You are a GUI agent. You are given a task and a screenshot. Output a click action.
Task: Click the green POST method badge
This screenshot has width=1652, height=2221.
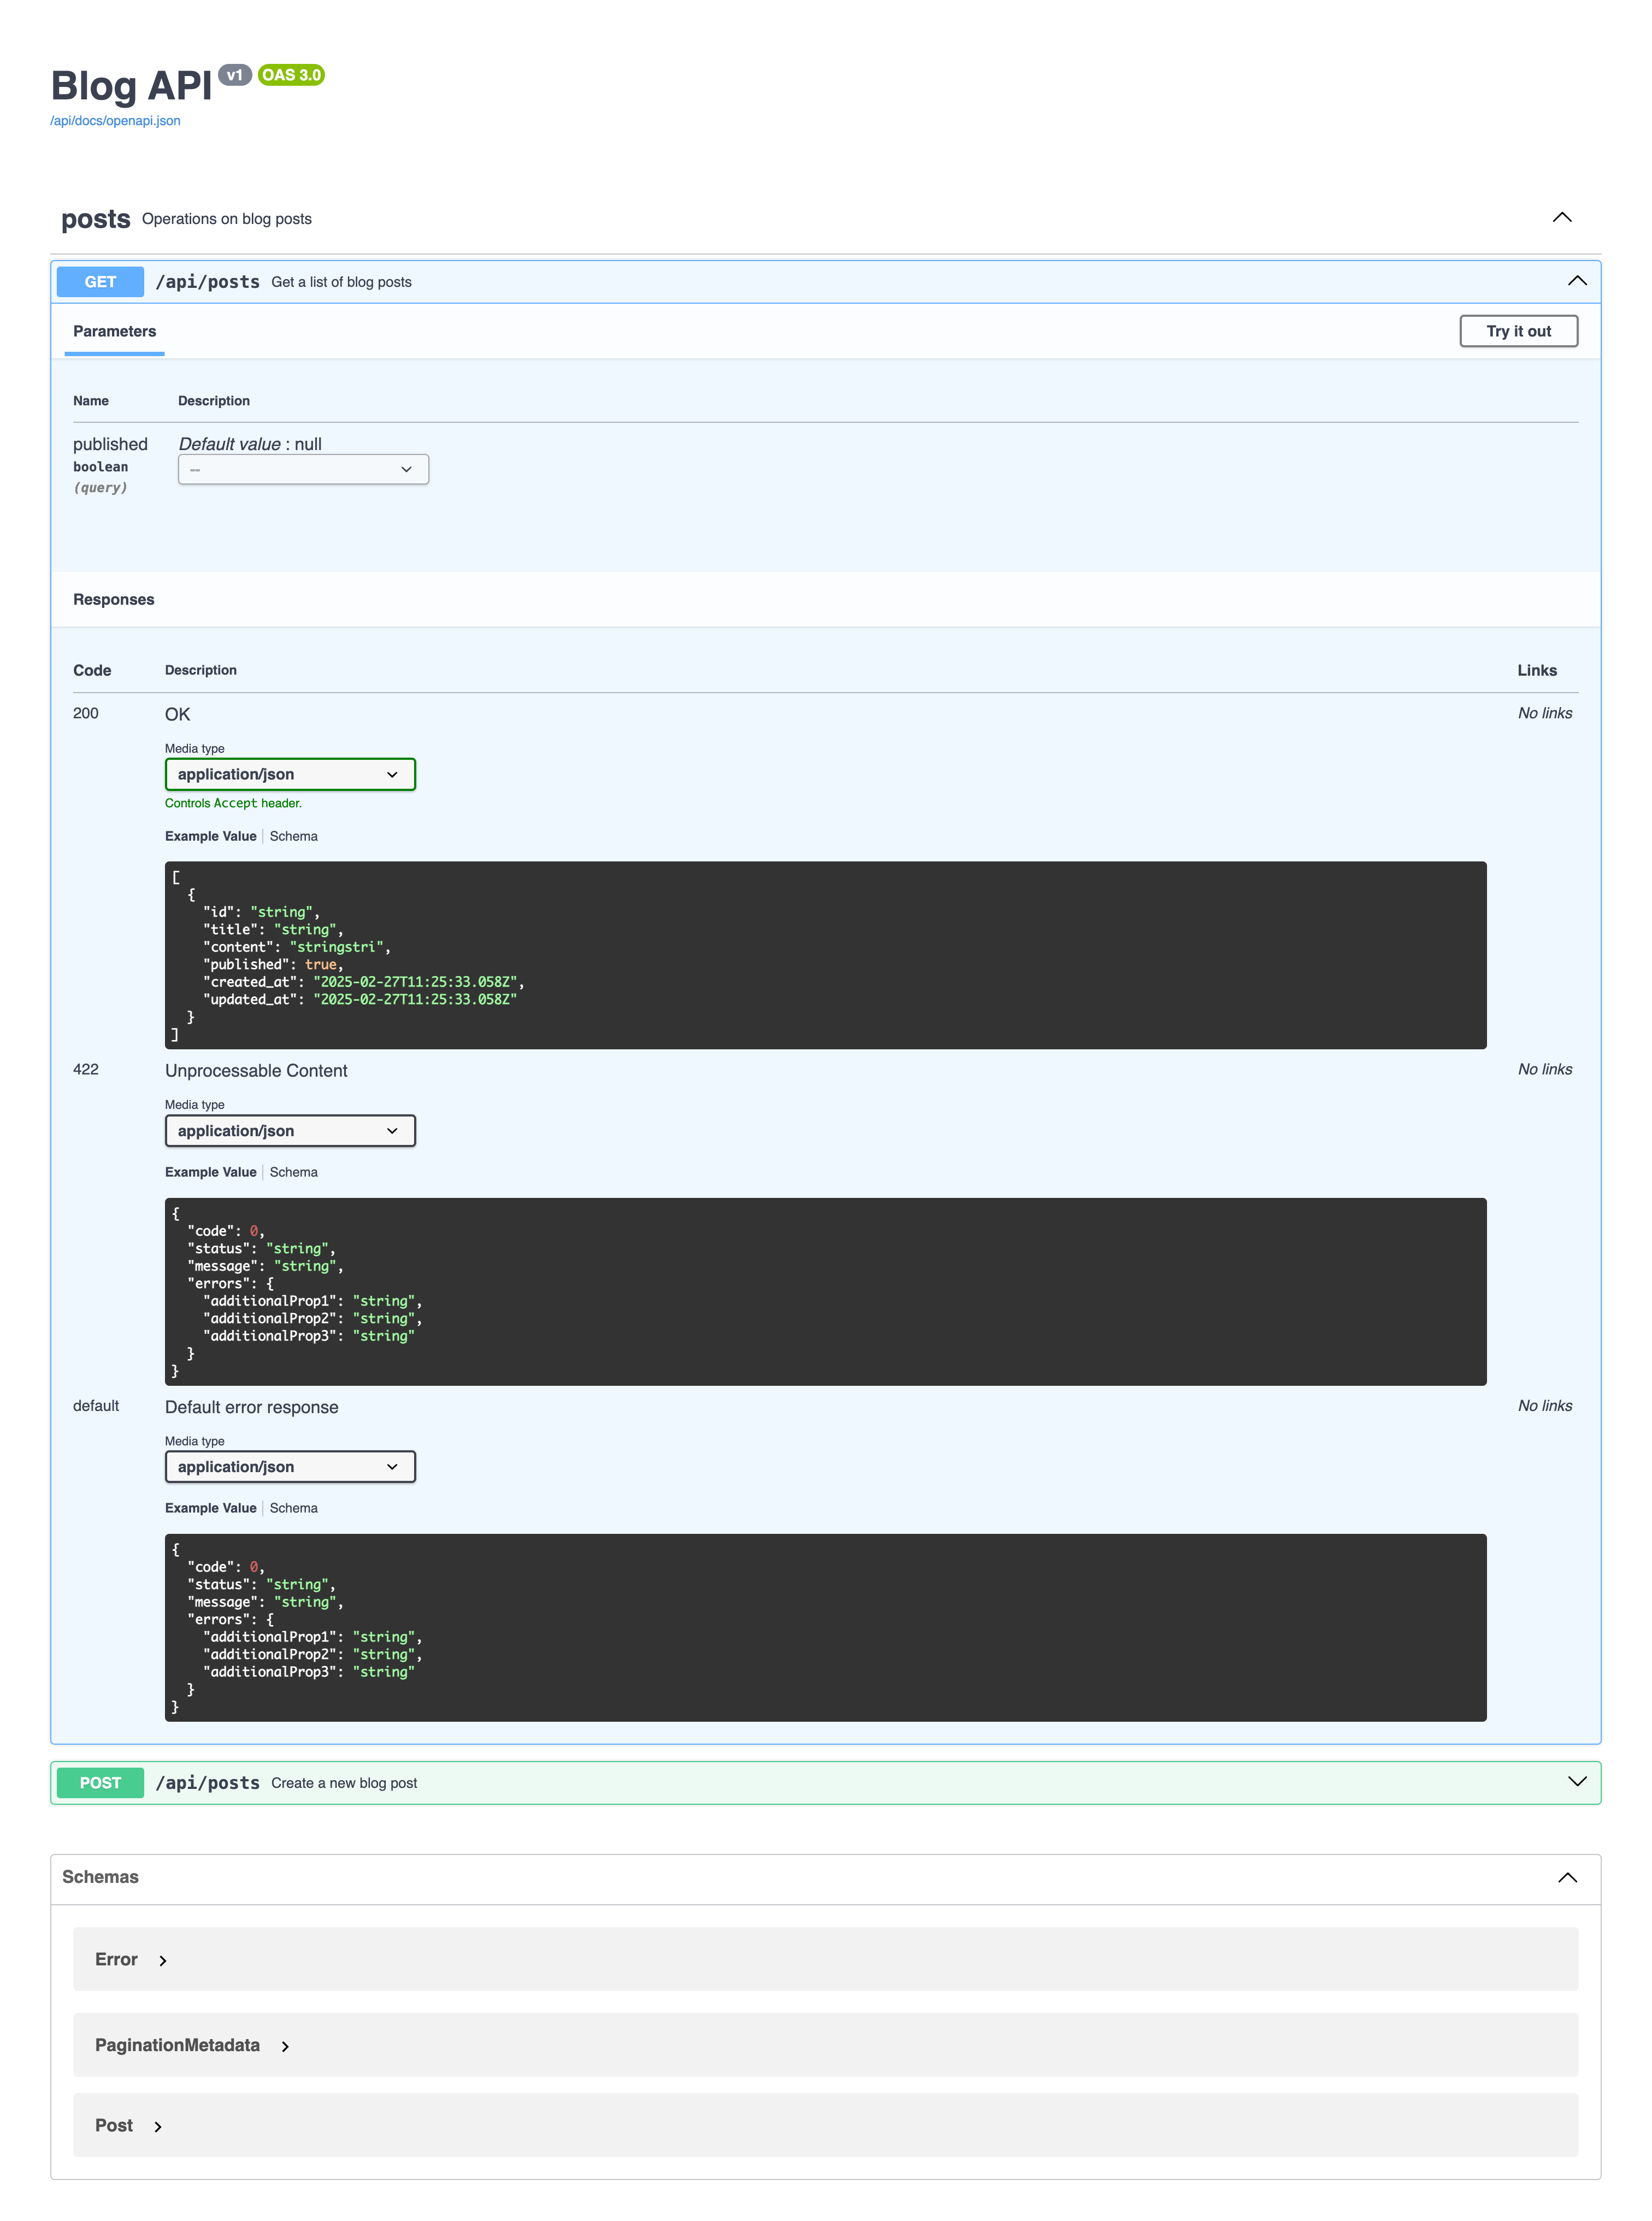click(100, 1782)
